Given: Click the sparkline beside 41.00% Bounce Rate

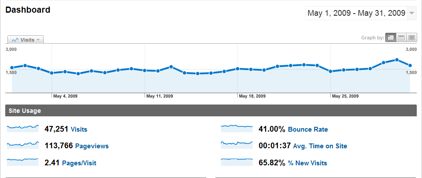Looking at the screenshot, I should (237, 128).
